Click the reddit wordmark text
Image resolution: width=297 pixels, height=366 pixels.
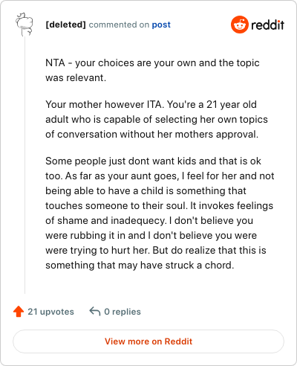pyautogui.click(x=267, y=25)
